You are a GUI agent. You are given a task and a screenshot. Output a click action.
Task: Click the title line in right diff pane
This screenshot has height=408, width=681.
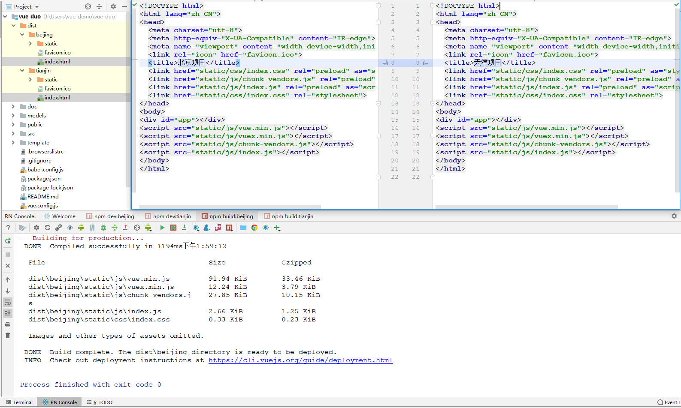click(490, 63)
